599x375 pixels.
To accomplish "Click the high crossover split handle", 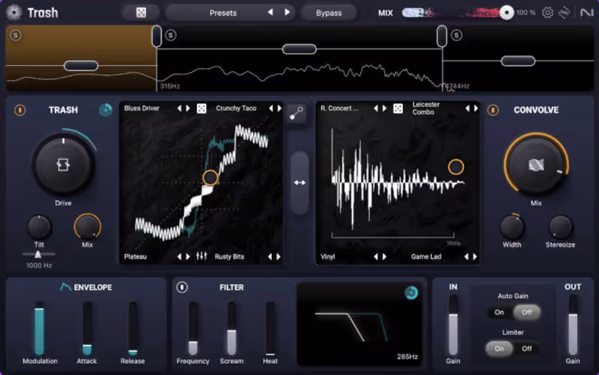I will 442,36.
